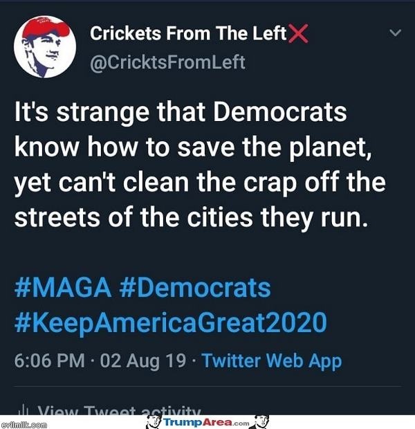Click the red X emoji beside the name
The height and width of the screenshot is (429, 415).
coord(298,34)
